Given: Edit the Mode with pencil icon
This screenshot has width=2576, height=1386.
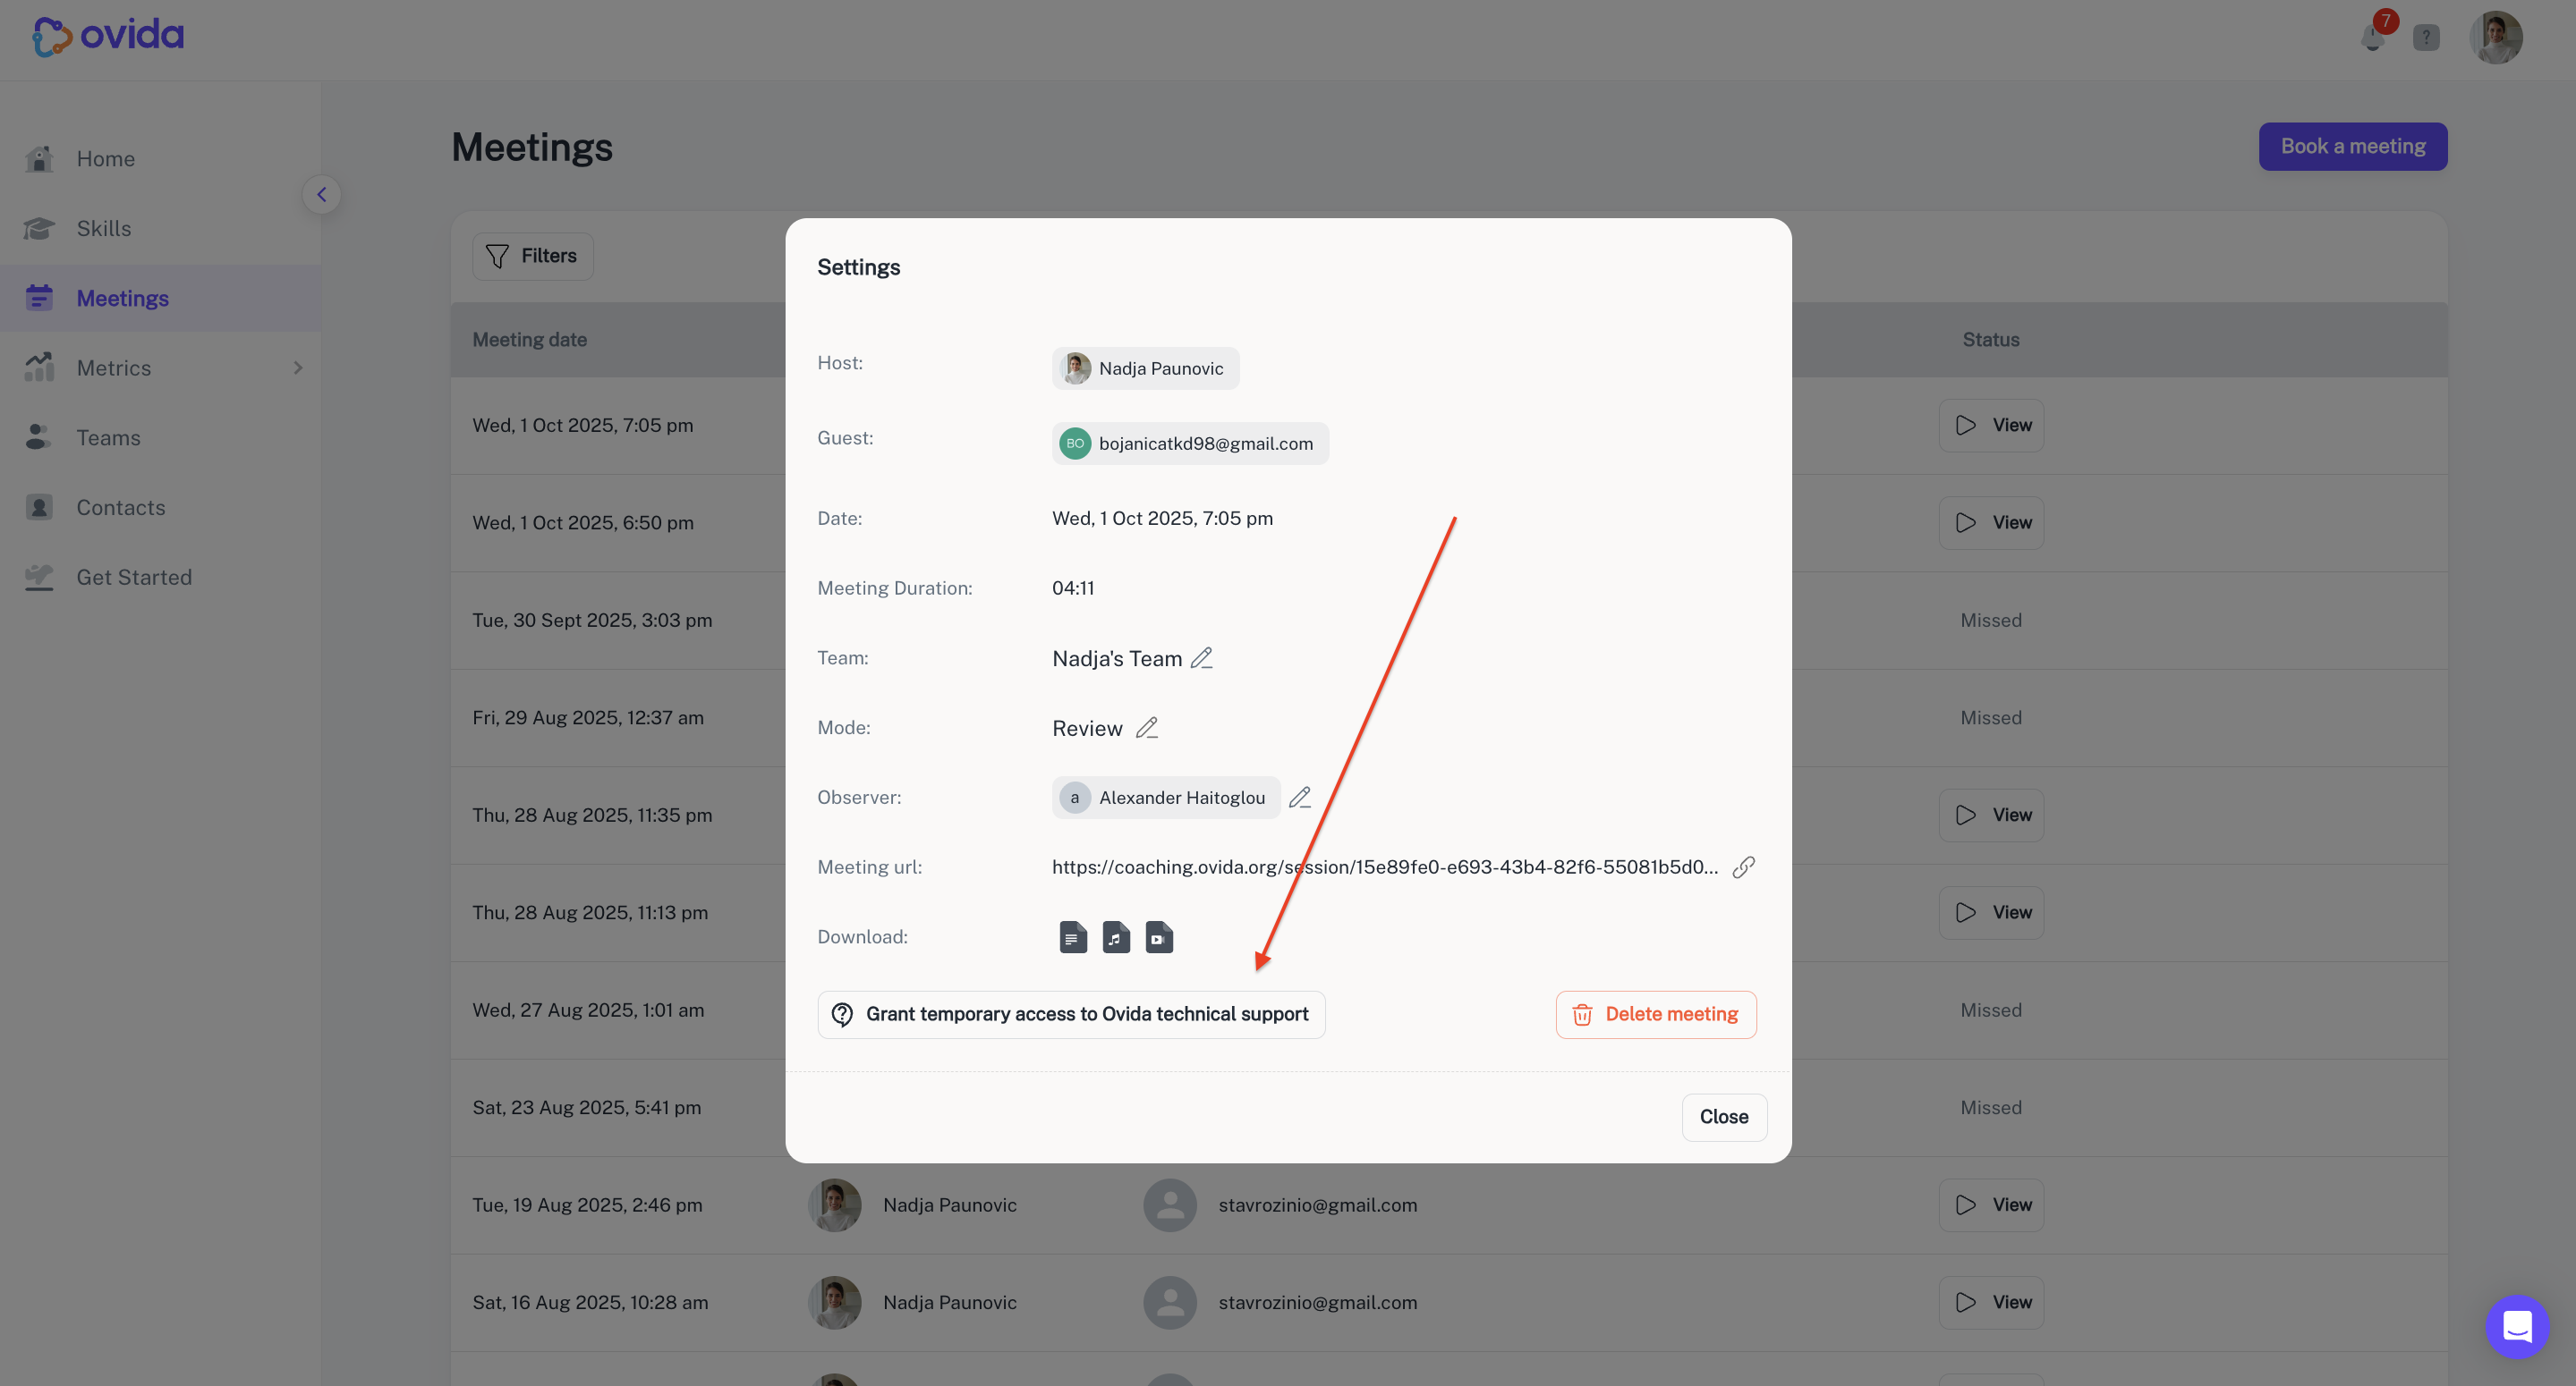Looking at the screenshot, I should [x=1147, y=729].
